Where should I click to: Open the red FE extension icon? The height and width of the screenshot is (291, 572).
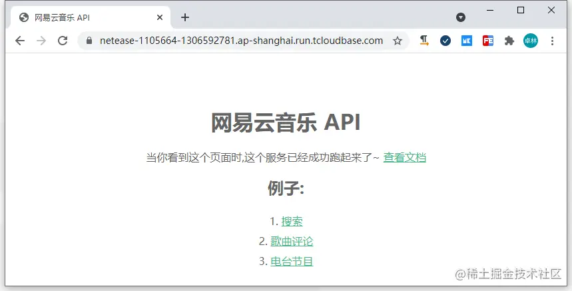click(x=487, y=41)
